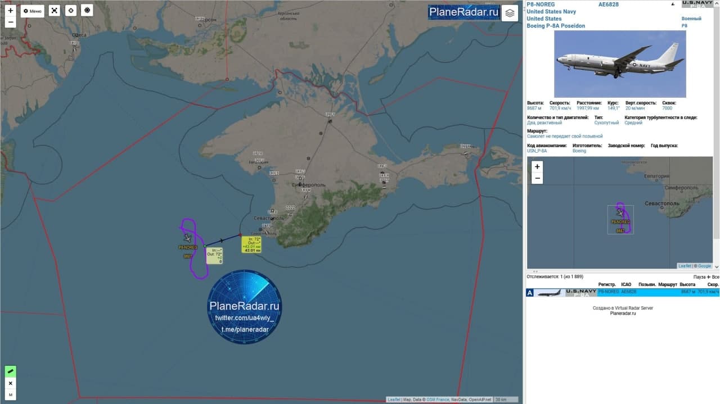Screen dimensions: 720x404
Task: Toggle measurement units with M button
Action: point(10,395)
